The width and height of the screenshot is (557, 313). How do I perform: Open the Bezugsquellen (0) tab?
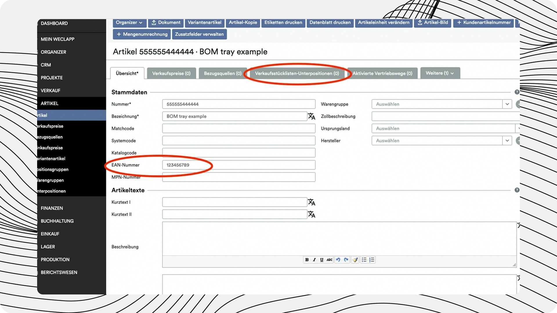223,73
